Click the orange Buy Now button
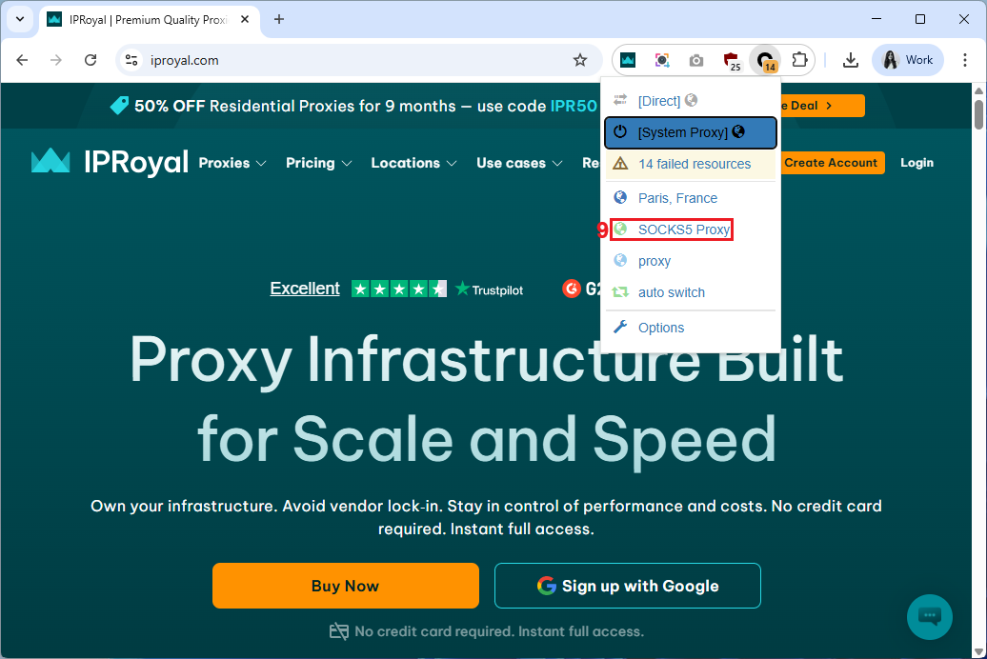 (345, 586)
